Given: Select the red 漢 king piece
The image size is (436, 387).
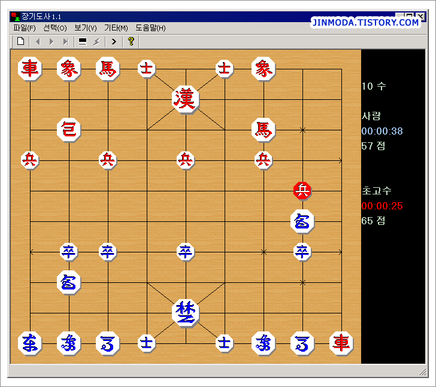Looking at the screenshot, I should tap(186, 99).
